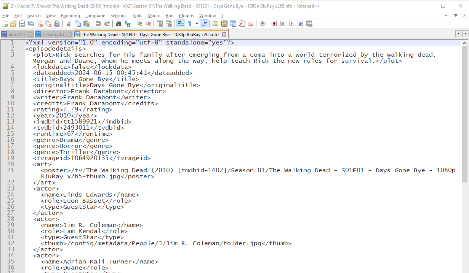Click the New file toolbar icon
The height and width of the screenshot is (273, 469).
point(5,24)
